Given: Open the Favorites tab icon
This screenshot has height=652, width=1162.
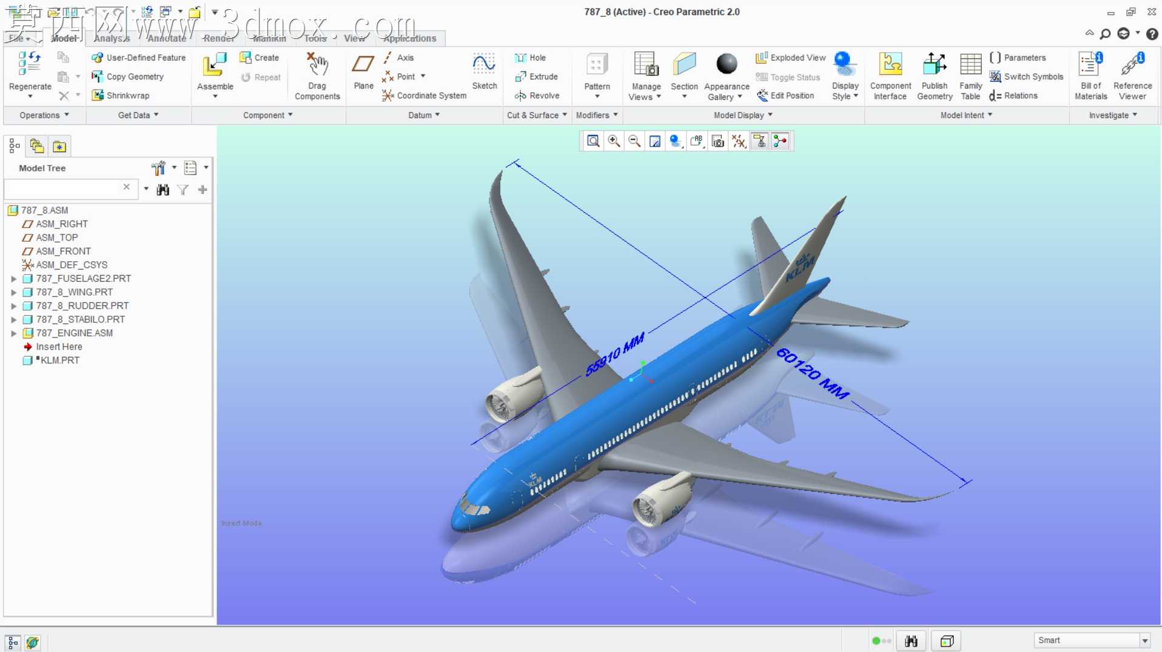Looking at the screenshot, I should 59,146.
